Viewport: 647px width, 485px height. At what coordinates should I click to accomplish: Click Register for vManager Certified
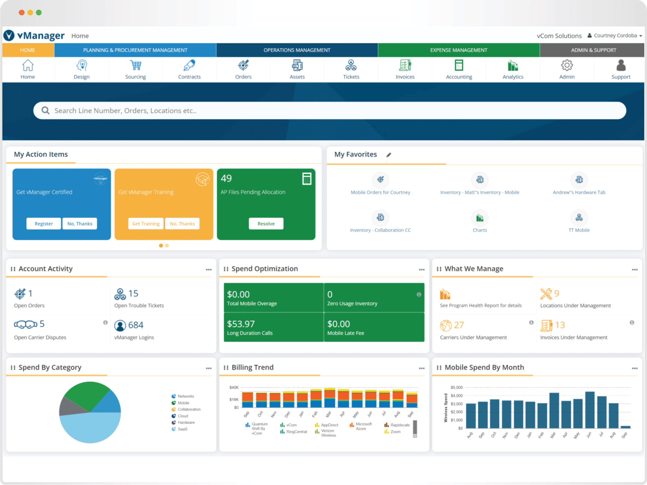(x=44, y=223)
